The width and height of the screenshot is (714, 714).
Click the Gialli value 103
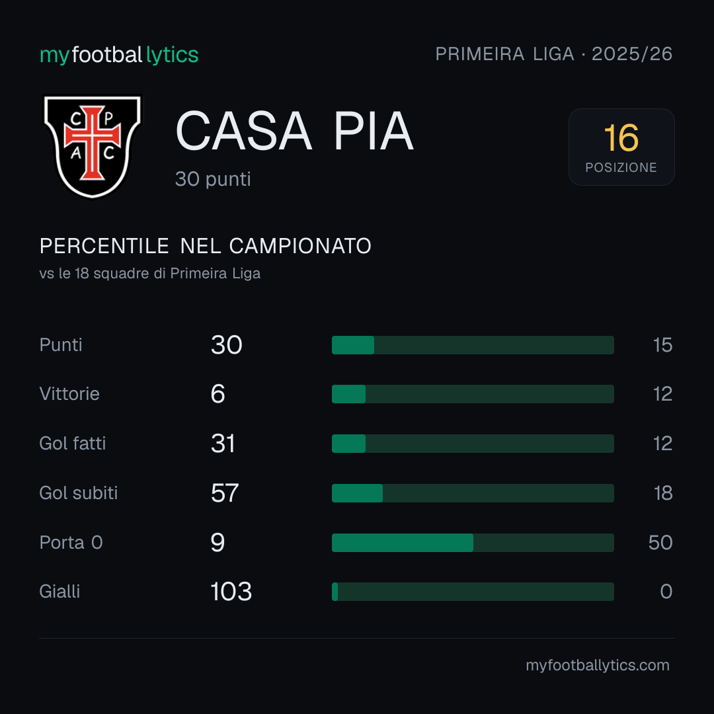231,592
